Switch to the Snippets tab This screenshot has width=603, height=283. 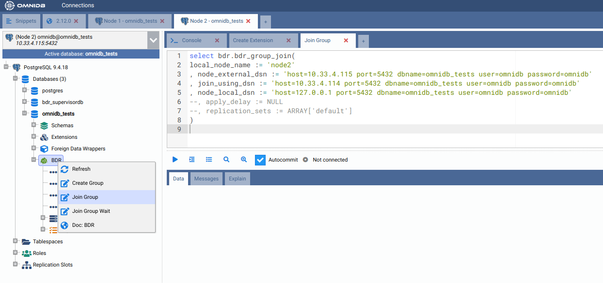point(22,21)
